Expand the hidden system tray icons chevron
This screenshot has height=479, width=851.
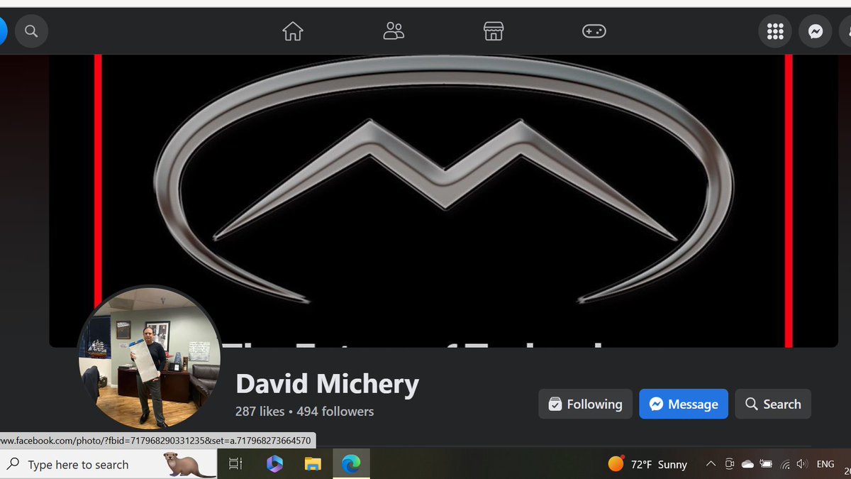pyautogui.click(x=711, y=464)
